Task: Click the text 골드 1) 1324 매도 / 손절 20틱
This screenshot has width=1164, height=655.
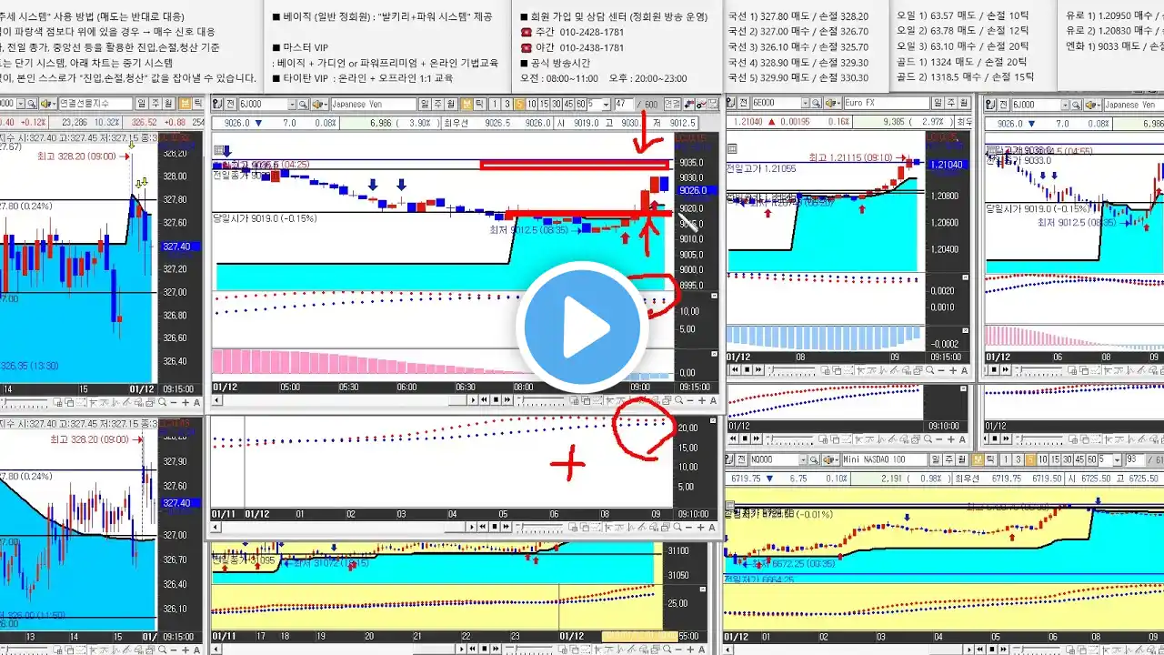Action: 962,62
